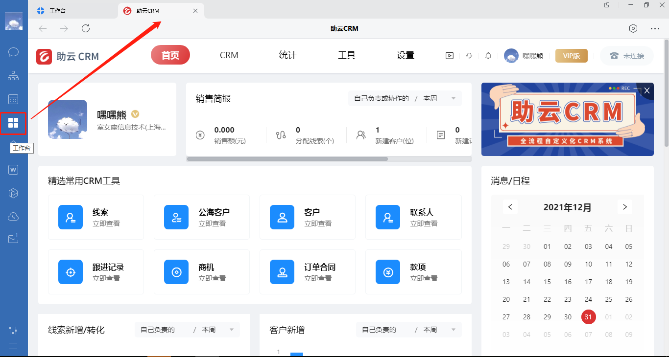Image resolution: width=669 pixels, height=357 pixels.
Task: Open the W document icon in sidebar
Action: pyautogui.click(x=14, y=170)
